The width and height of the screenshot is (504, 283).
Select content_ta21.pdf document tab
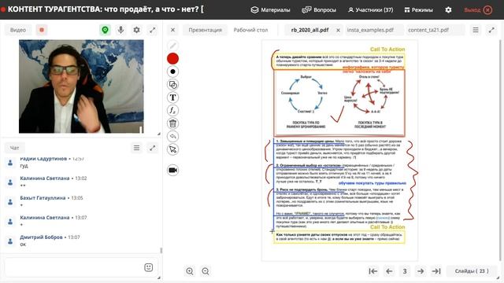[x=428, y=30]
